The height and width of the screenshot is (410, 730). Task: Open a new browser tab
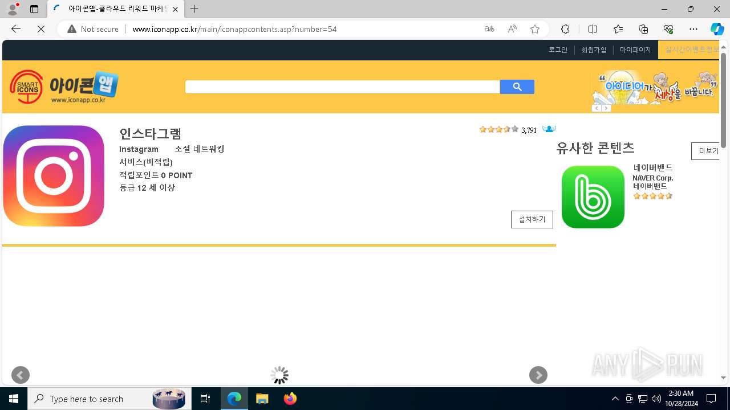pos(194,9)
